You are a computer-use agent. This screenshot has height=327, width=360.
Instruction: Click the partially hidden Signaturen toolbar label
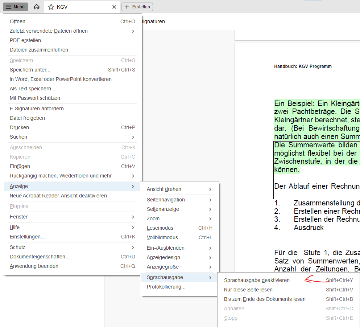pos(153,22)
